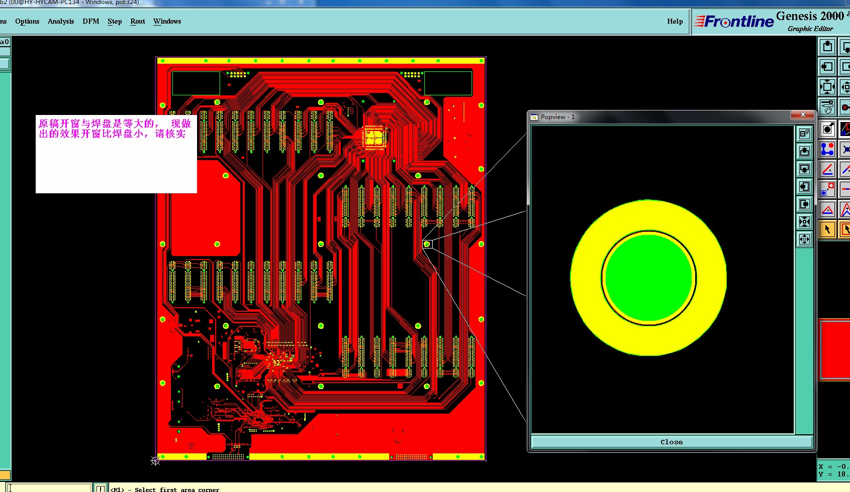Close Popview window with X button
The height and width of the screenshot is (492, 850).
point(803,115)
